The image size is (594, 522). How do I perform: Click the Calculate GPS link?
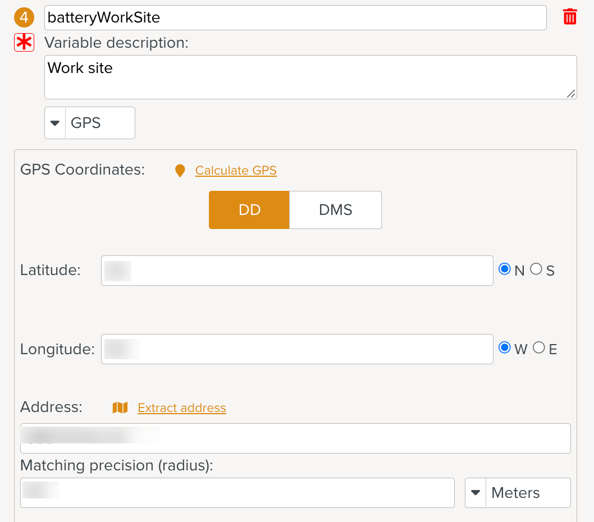tap(236, 171)
